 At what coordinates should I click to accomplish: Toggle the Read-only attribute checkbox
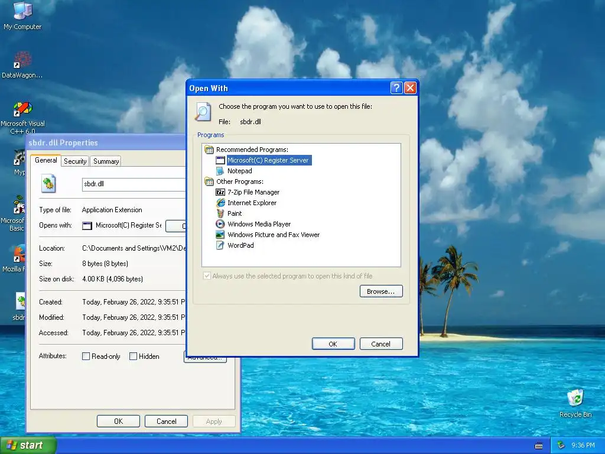(86, 356)
